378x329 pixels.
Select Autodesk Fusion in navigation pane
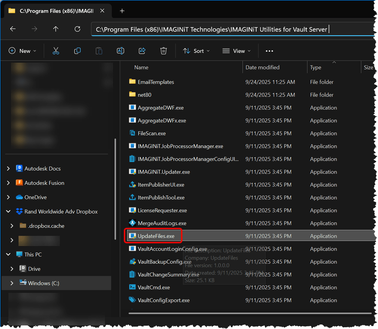pyautogui.click(x=44, y=183)
